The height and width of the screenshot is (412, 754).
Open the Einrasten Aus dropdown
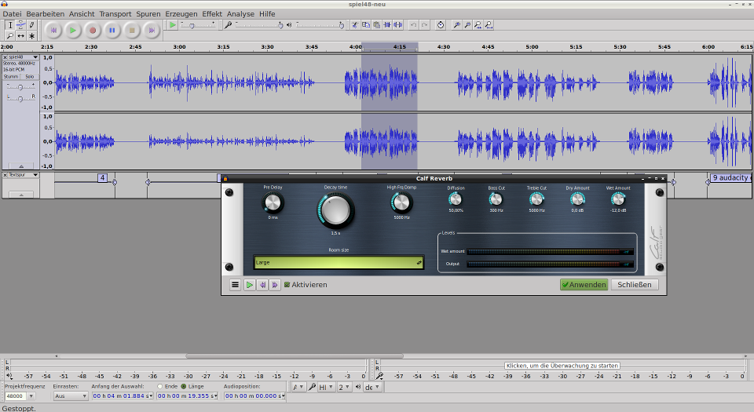tap(71, 396)
